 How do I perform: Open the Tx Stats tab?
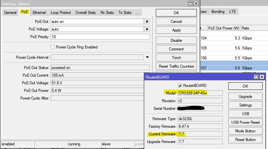click(x=125, y=13)
